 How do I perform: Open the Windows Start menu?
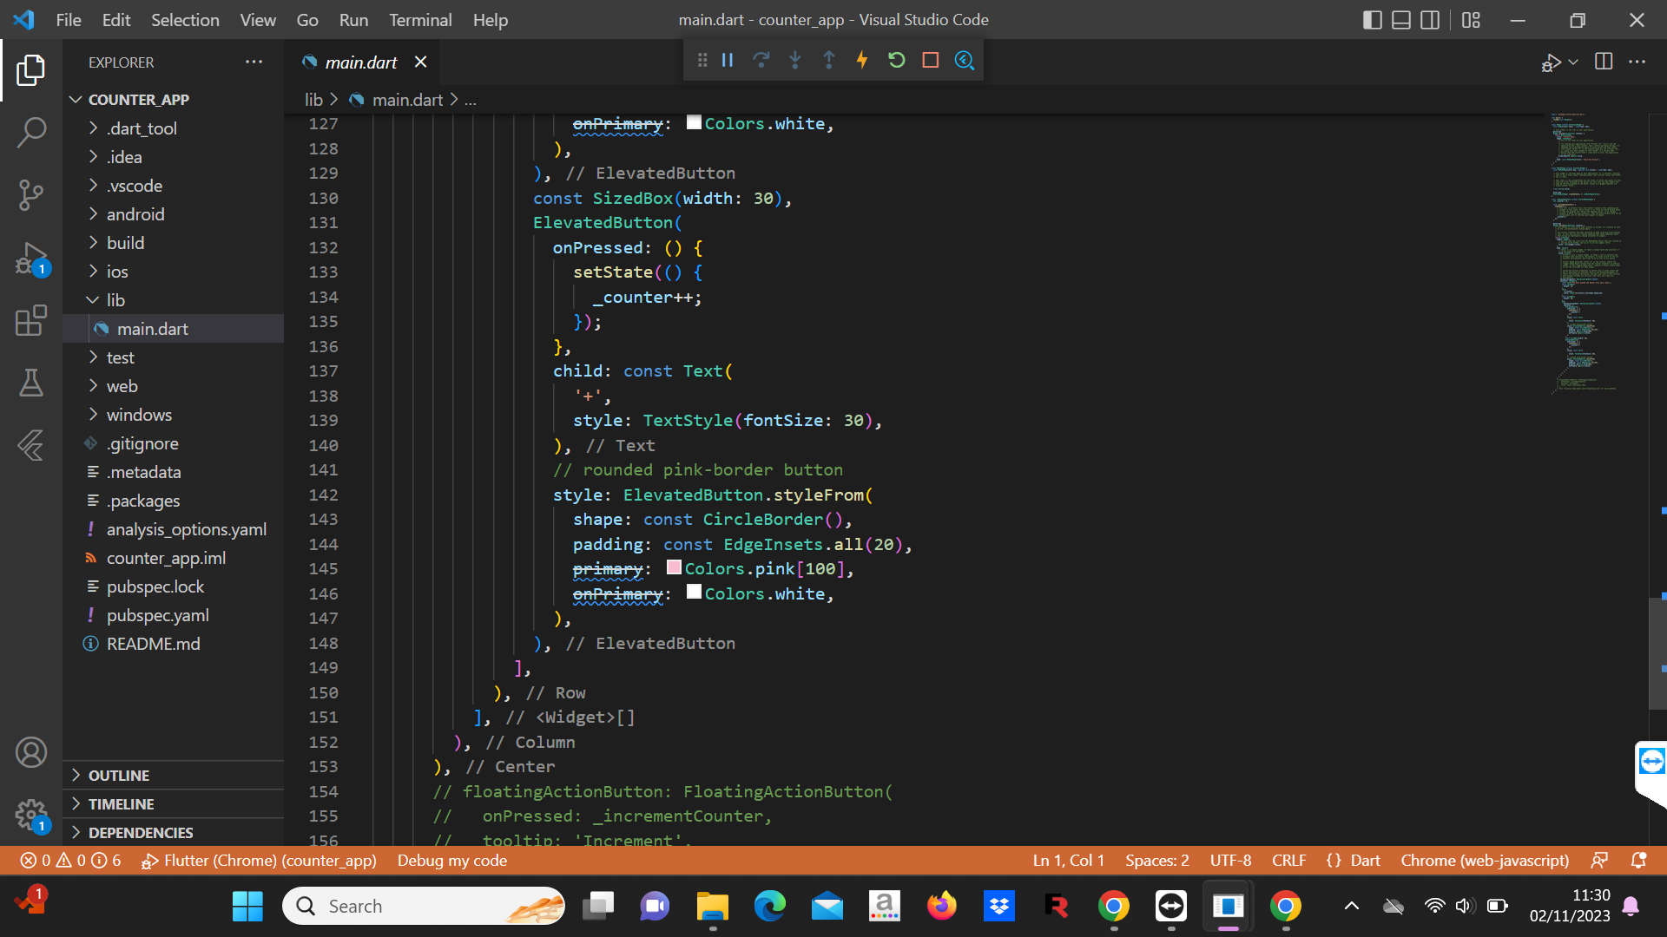pos(247,906)
